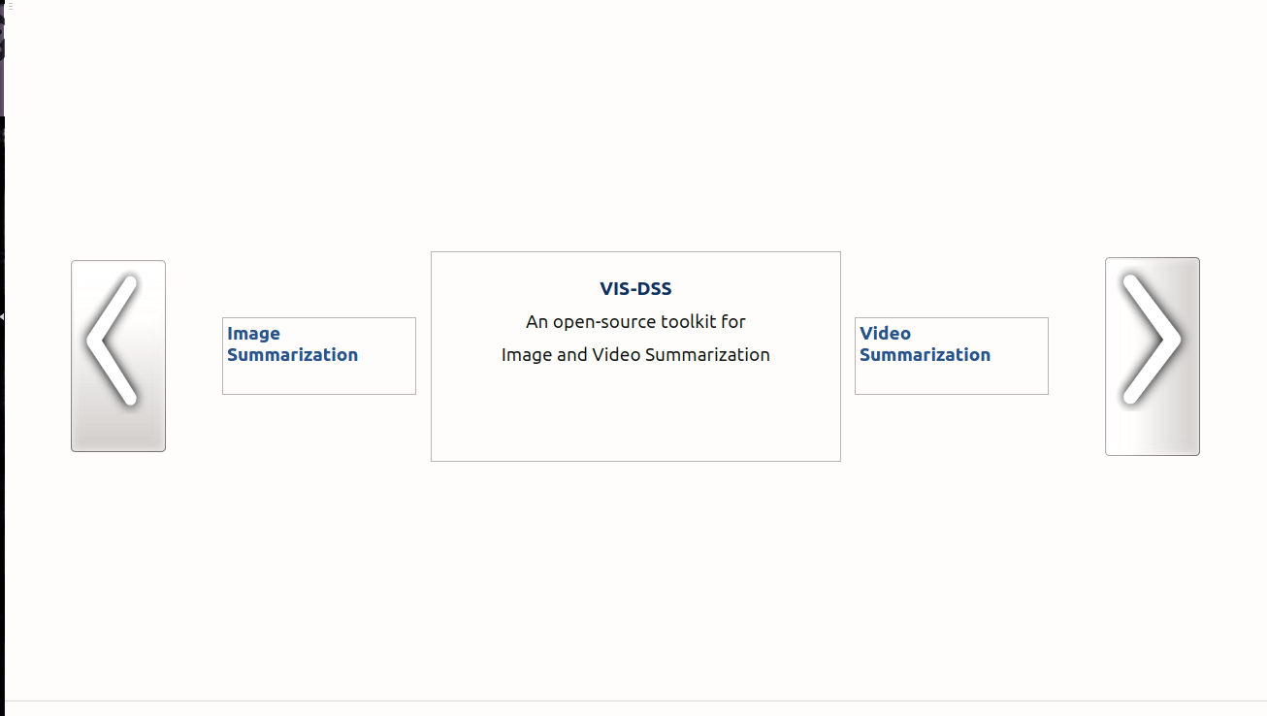Click the Video Summarization slide box
Image resolution: width=1267 pixels, height=716 pixels.
point(951,377)
